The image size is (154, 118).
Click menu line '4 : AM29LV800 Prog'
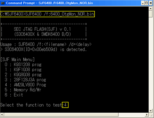[x=25, y=85]
